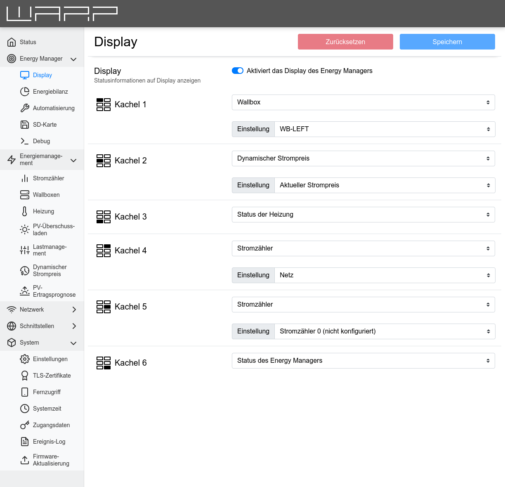Viewport: 505px width, 487px height.
Task: Open the Kachel 1 Wallbox dropdown
Action: tap(363, 102)
